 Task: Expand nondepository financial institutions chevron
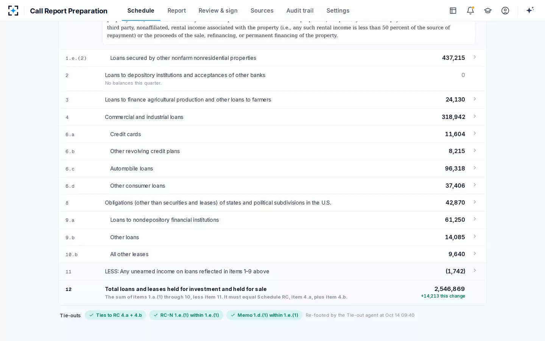[x=475, y=219]
